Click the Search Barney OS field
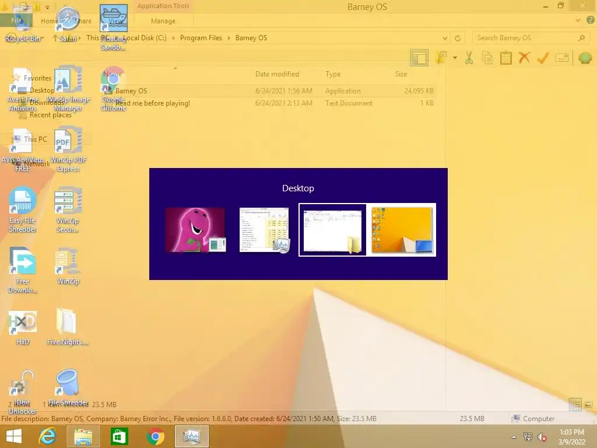597x448 pixels. (529, 38)
